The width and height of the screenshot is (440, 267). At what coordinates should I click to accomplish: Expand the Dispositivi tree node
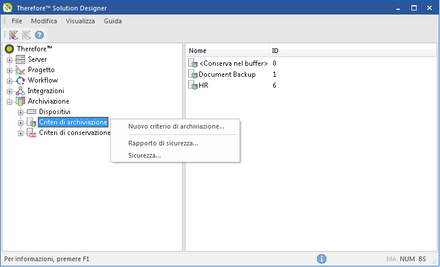[x=20, y=112]
